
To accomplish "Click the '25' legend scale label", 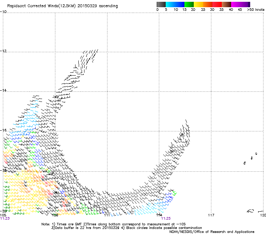I will coord(203,10).
